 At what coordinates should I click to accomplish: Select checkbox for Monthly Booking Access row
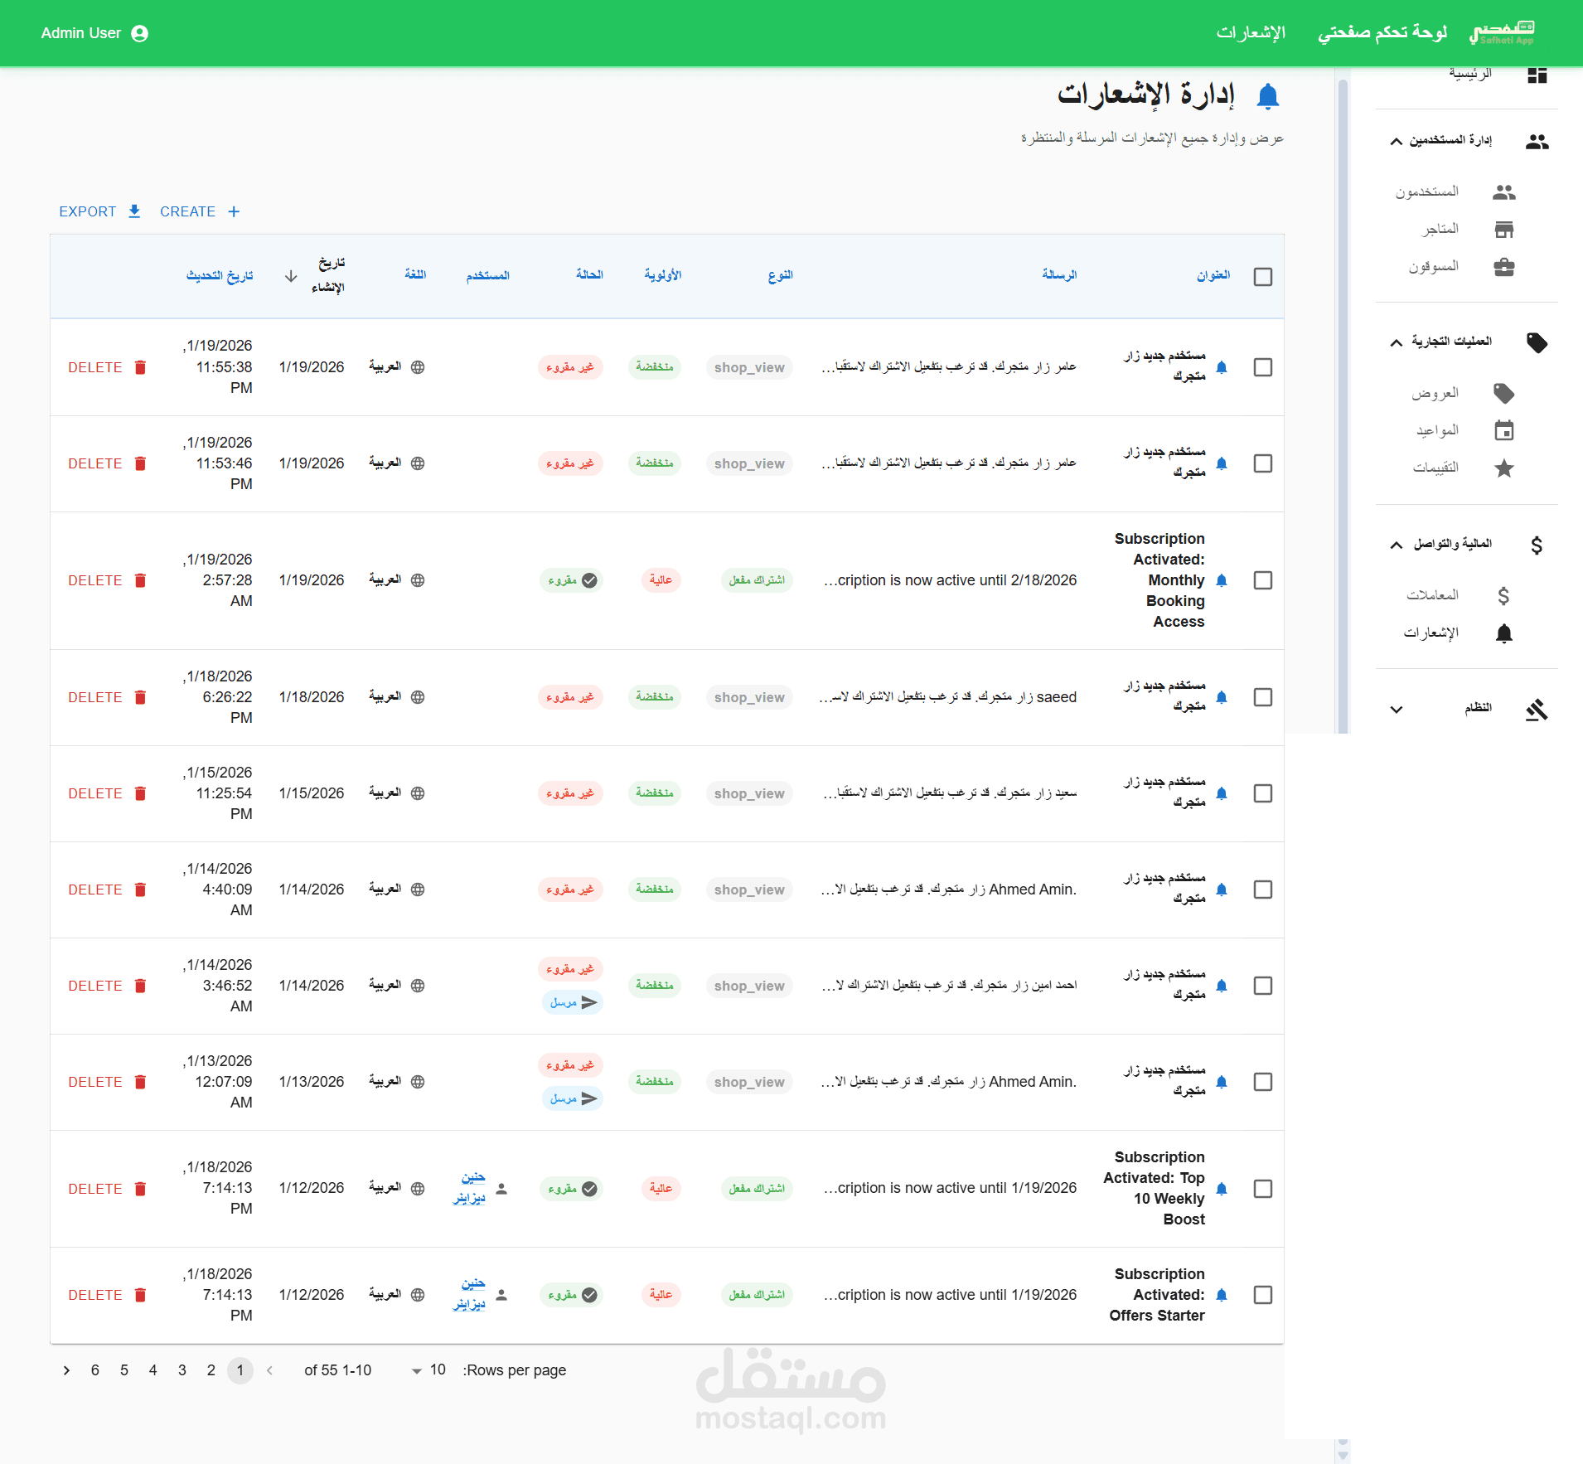coord(1263,580)
